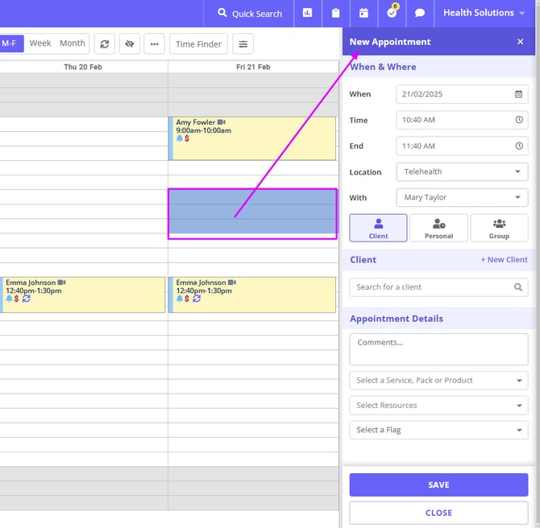Image resolution: width=540 pixels, height=528 pixels.
Task: Expand Select a Service, Pack or Product
Action: point(438,380)
